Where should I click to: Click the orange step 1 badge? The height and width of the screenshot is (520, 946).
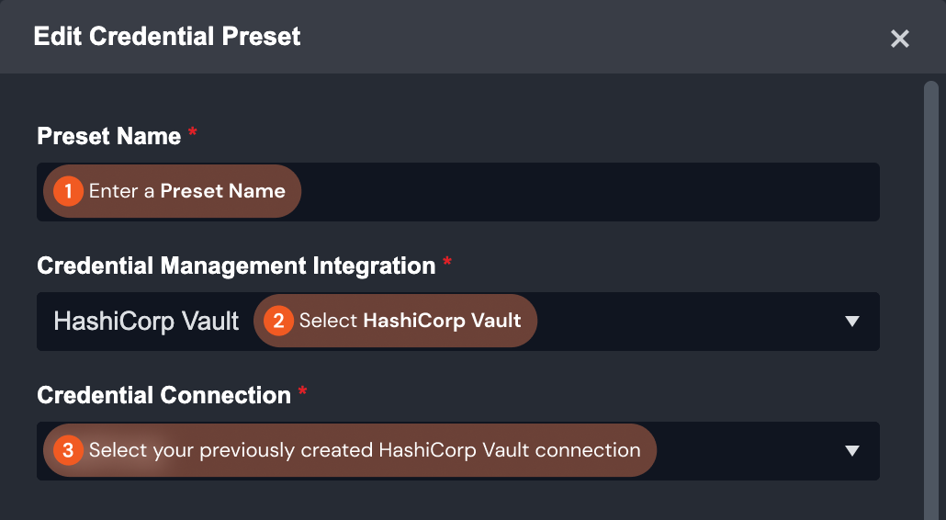(x=68, y=191)
